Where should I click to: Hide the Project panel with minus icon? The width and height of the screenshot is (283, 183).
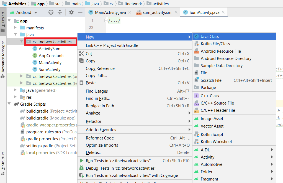(x=80, y=12)
